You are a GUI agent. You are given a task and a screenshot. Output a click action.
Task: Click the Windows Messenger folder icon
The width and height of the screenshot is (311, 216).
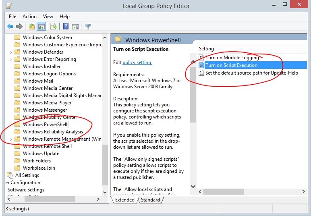pos(17,110)
